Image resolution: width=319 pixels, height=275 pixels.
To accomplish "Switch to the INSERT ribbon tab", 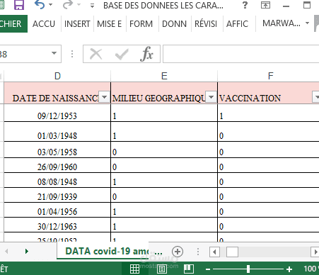I will (77, 24).
